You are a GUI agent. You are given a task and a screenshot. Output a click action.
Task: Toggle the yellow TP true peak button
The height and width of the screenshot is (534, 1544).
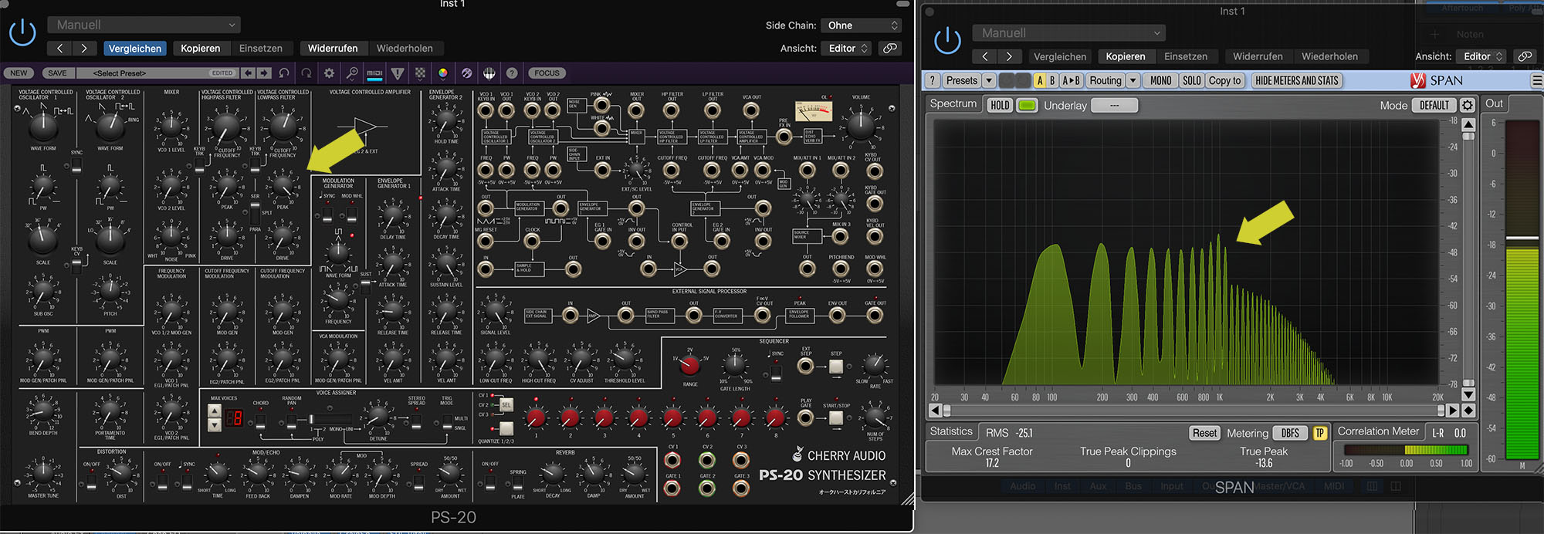1320,433
